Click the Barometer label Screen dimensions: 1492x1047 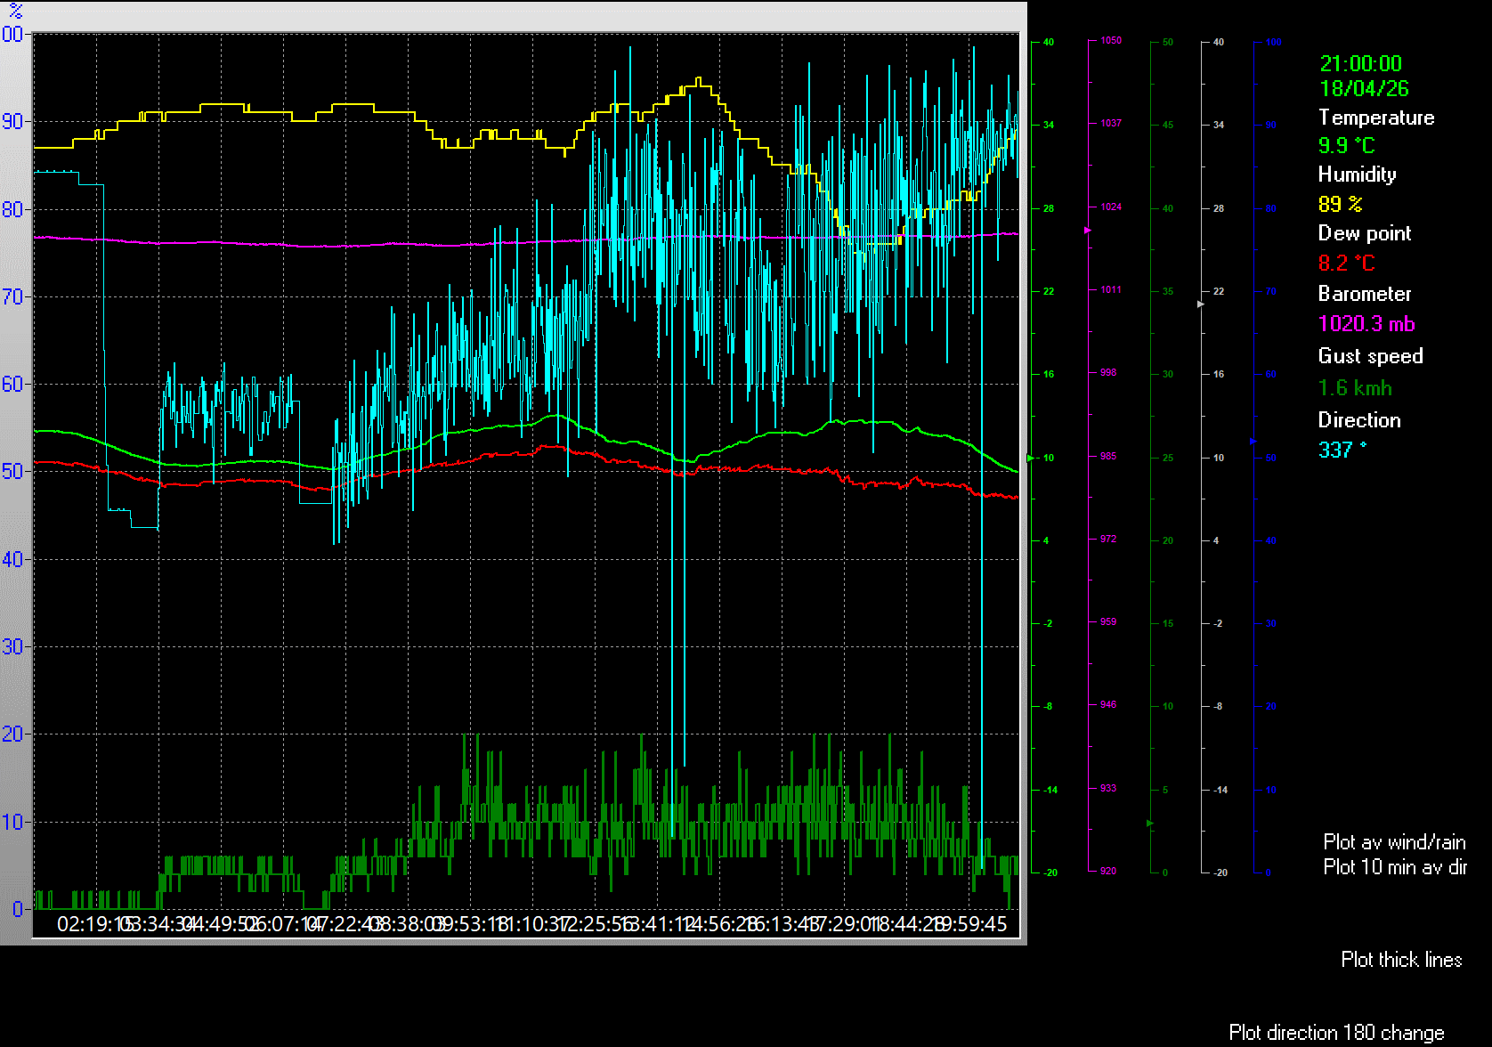tap(1364, 294)
